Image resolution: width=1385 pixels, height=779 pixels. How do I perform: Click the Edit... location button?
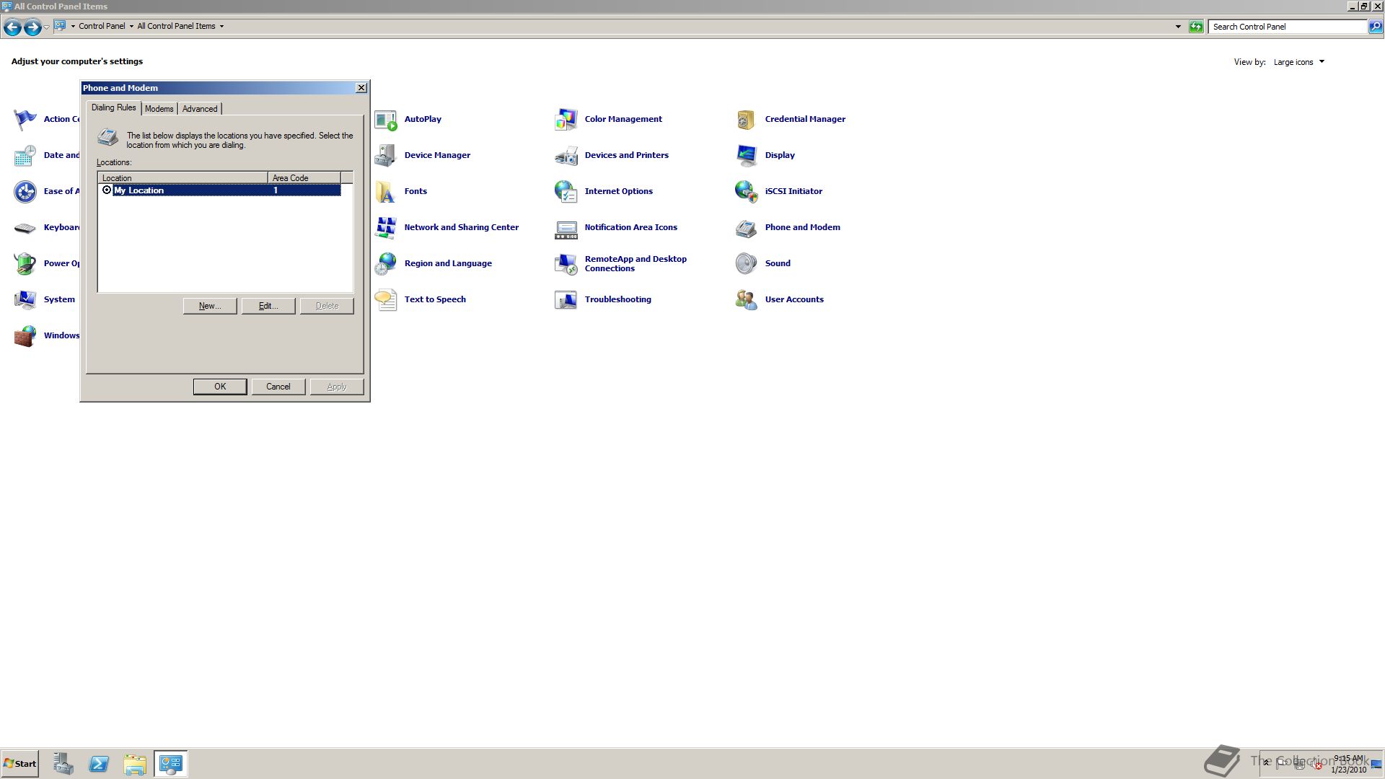[x=268, y=306]
